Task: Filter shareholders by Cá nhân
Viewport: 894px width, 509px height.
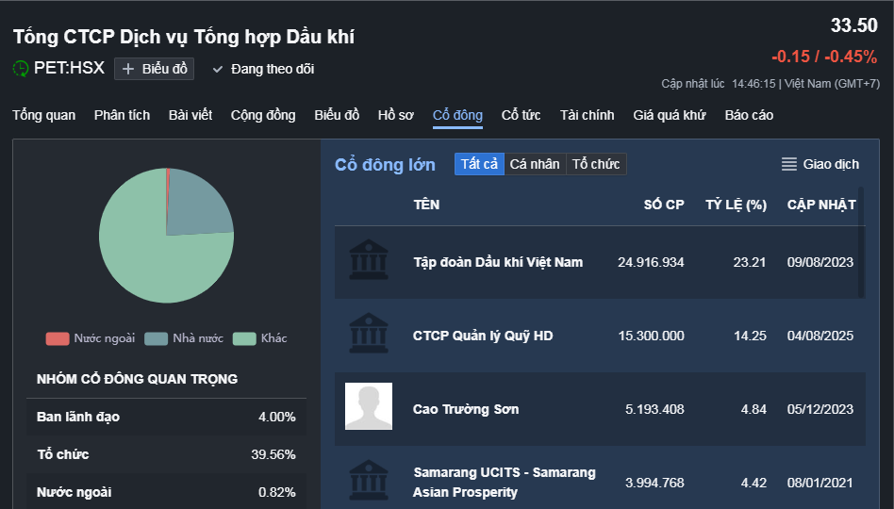Action: pos(535,164)
